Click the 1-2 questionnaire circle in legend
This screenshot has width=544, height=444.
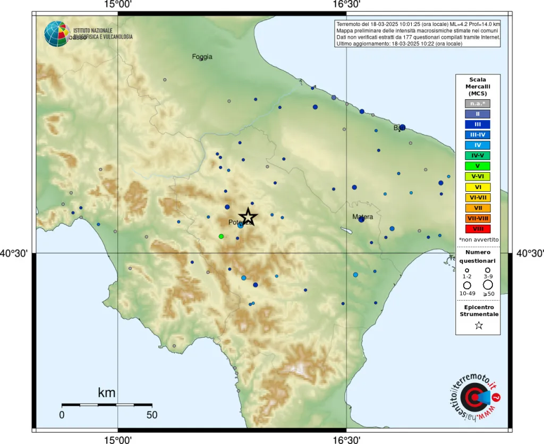click(x=467, y=270)
